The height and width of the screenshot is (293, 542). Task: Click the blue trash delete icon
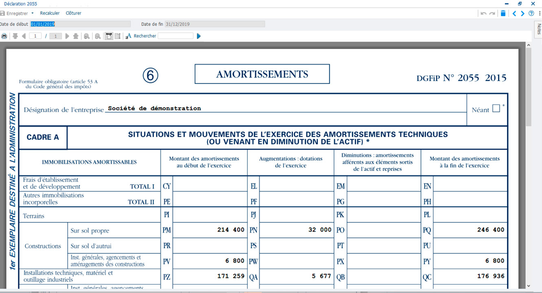pos(503,13)
